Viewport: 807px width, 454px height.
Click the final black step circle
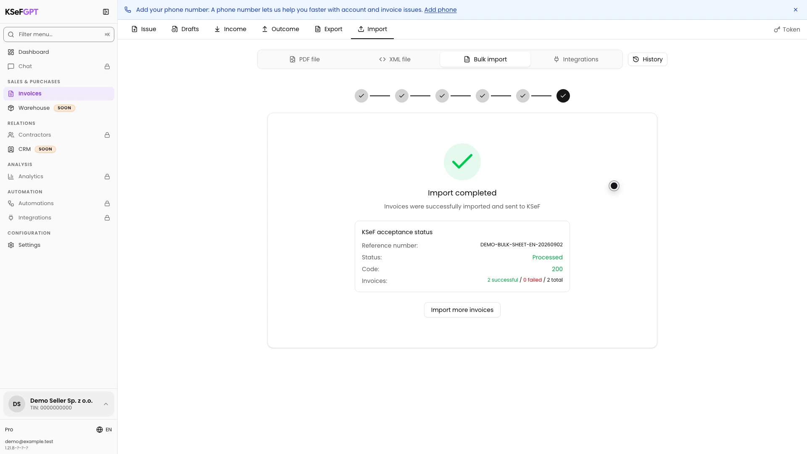[563, 96]
